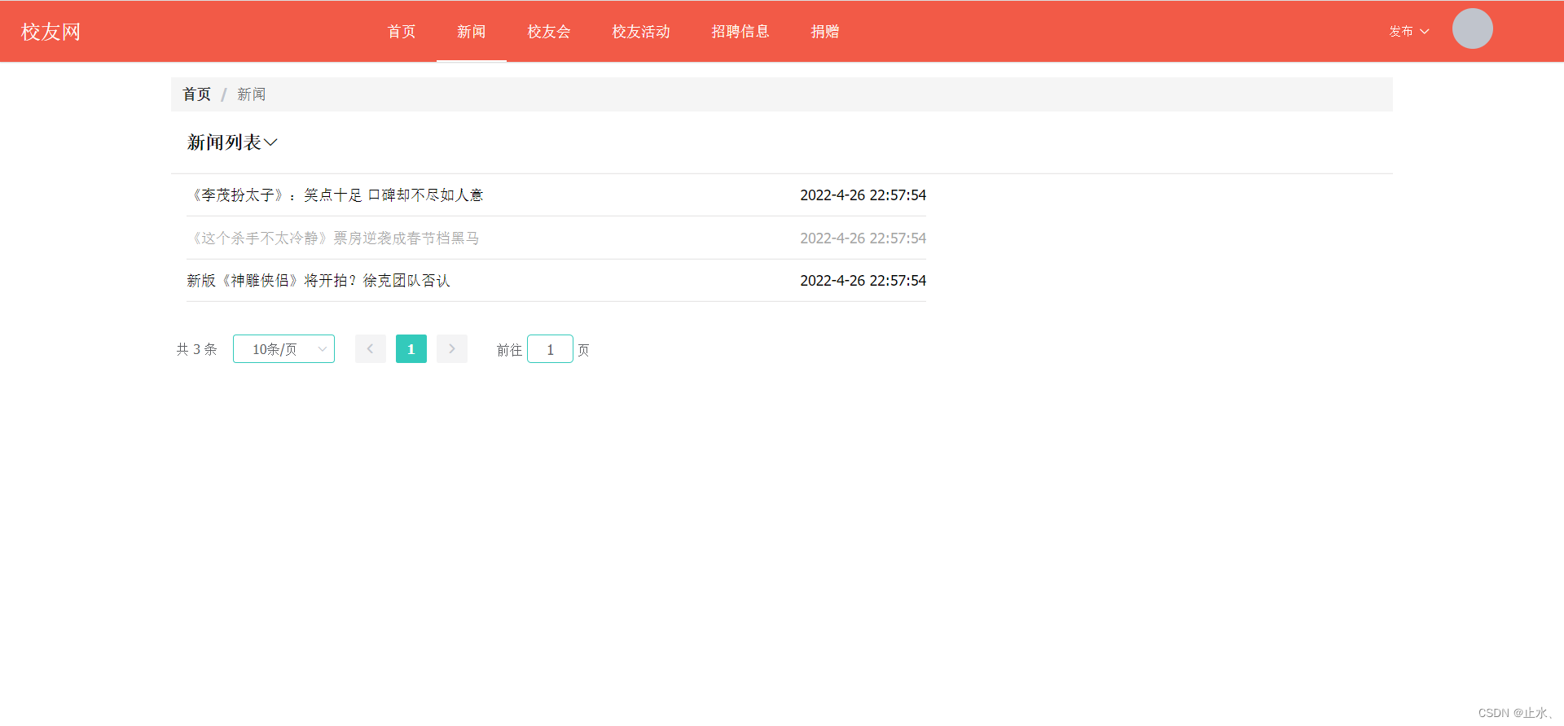
Task: Click the round user avatar
Action: [x=1472, y=28]
